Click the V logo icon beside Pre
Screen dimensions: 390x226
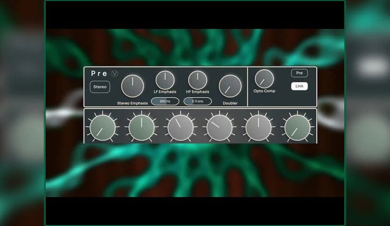pyautogui.click(x=115, y=73)
